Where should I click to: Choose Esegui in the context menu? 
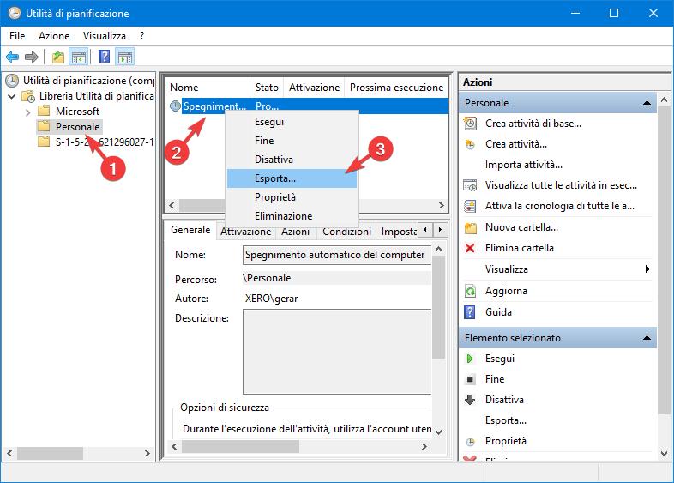coord(292,122)
